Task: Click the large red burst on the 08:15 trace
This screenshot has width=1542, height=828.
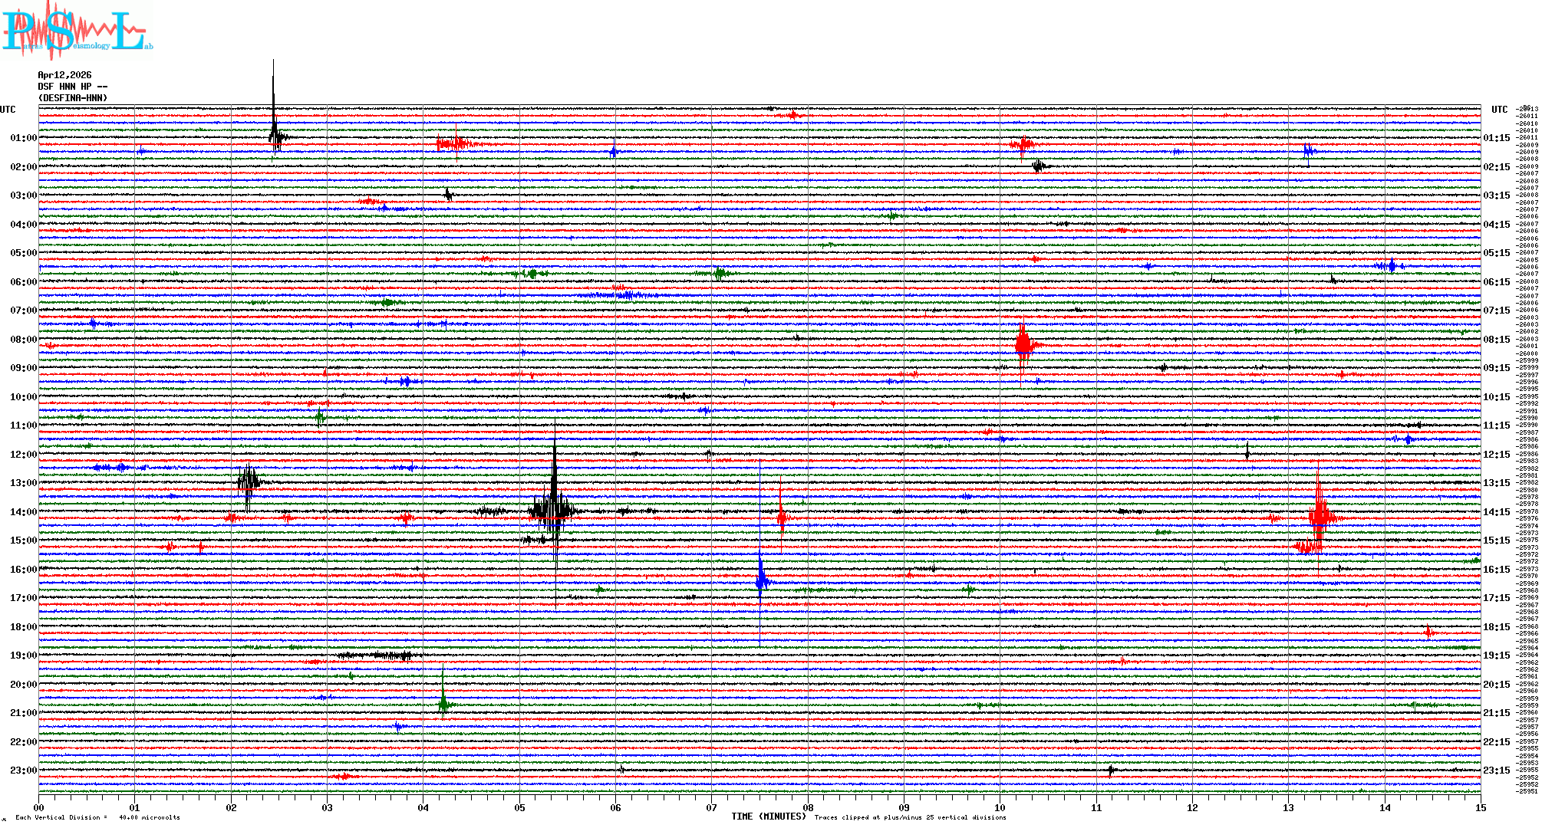Action: click(1023, 345)
